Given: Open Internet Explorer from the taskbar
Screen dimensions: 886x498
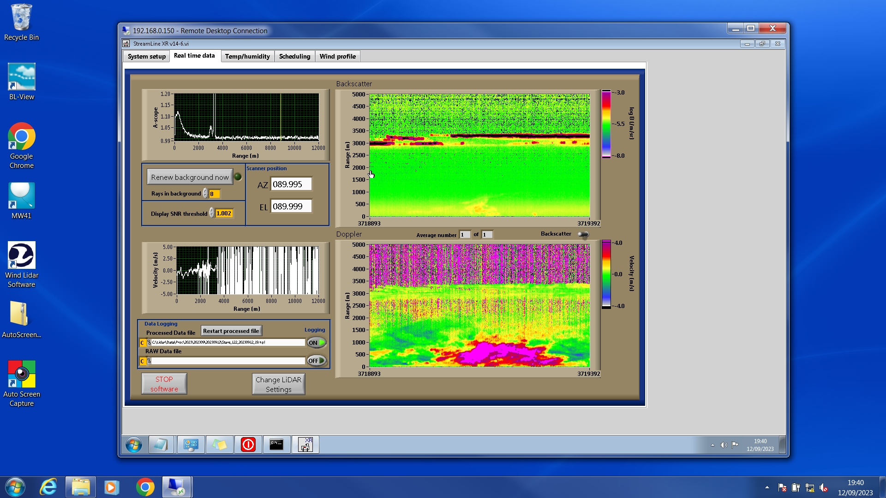Looking at the screenshot, I should tap(48, 487).
